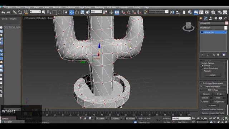
Task: Open the Edit menu
Action: [x=10, y=7]
